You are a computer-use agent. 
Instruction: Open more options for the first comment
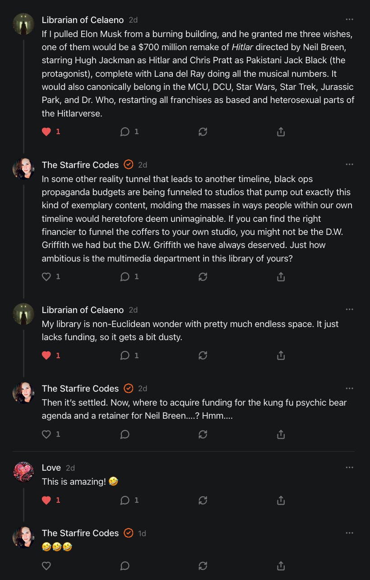click(x=349, y=19)
